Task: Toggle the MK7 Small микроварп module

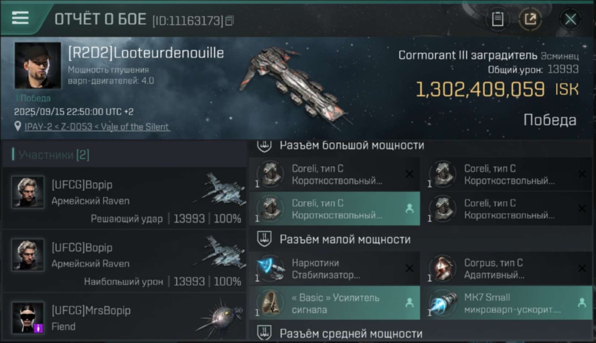Action: coord(507,303)
